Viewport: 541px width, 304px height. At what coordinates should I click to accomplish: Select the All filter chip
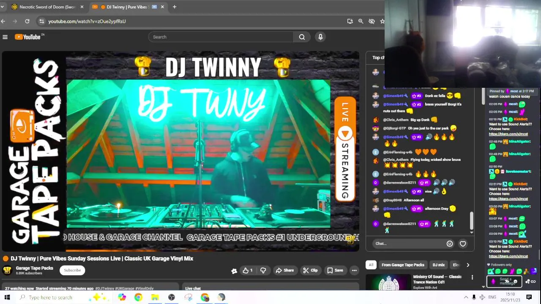point(371,265)
